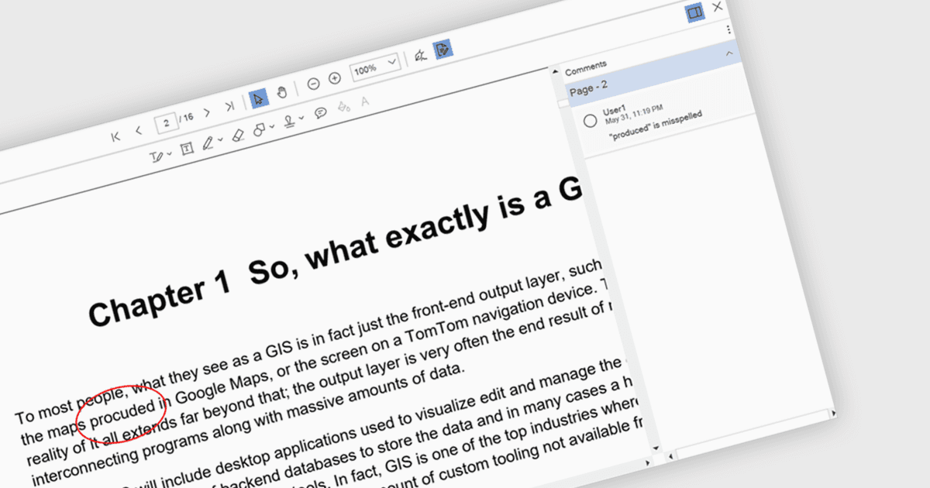Screen dimensions: 930x488
Task: Toggle the comments side panel button
Action: click(694, 12)
